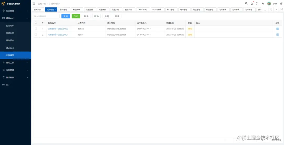Open the language translation icon
The width and height of the screenshot is (284, 145).
pyautogui.click(x=263, y=3)
